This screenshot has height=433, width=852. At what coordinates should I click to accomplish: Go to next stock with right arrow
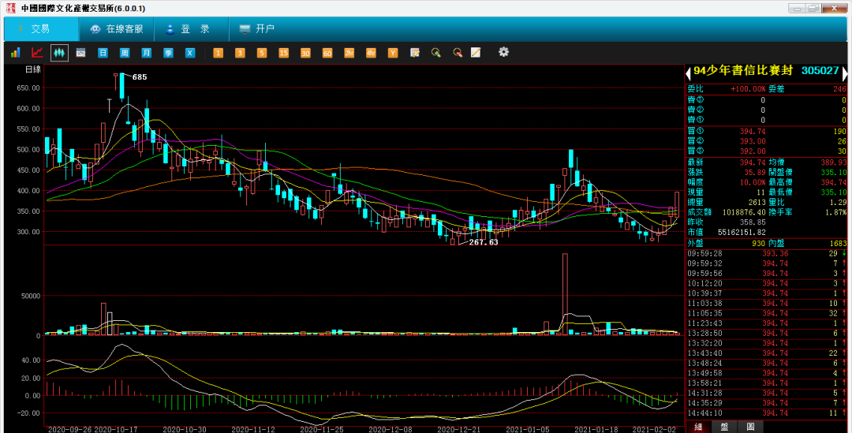pyautogui.click(x=844, y=73)
